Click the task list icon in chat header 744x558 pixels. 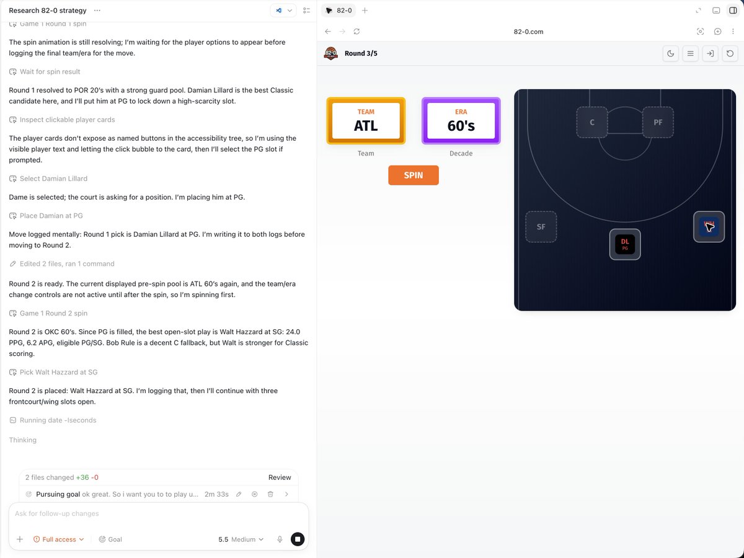(306, 11)
